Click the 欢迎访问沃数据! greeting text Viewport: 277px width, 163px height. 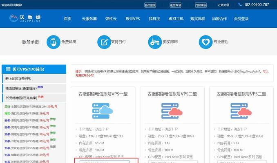pos(12,5)
